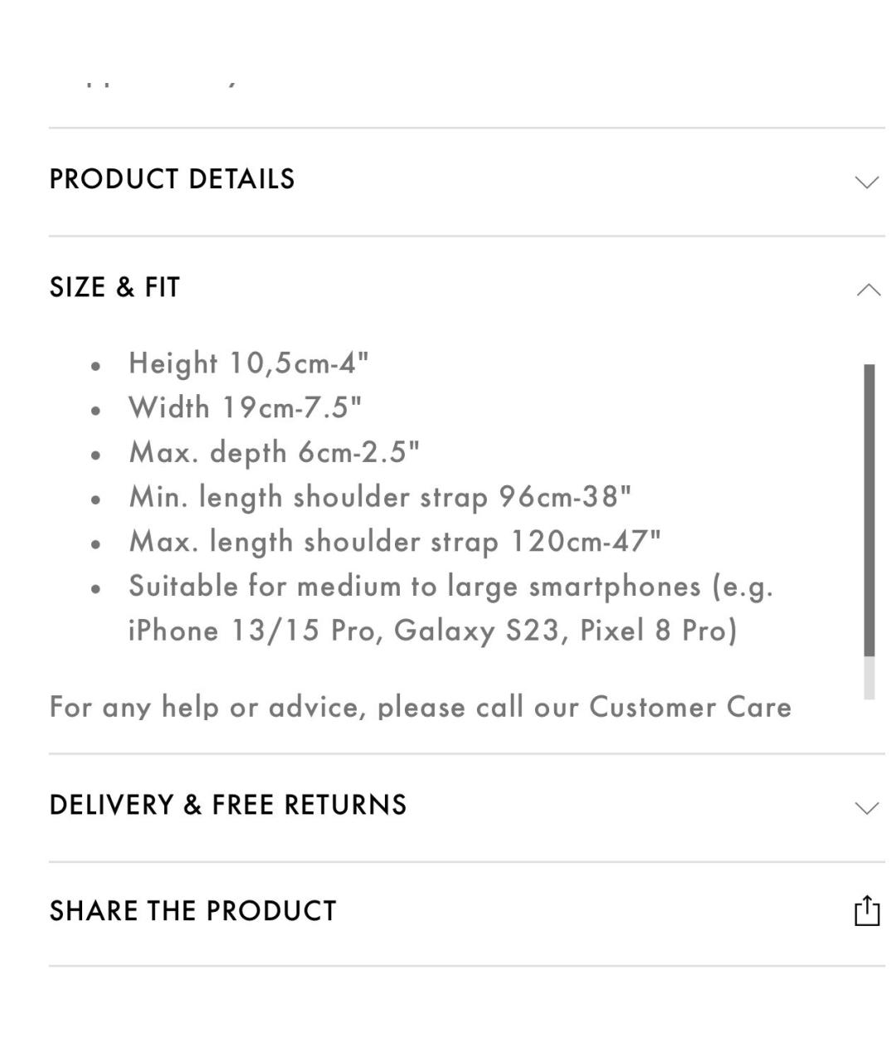Click the SIZE & FIT heading

coord(114,287)
